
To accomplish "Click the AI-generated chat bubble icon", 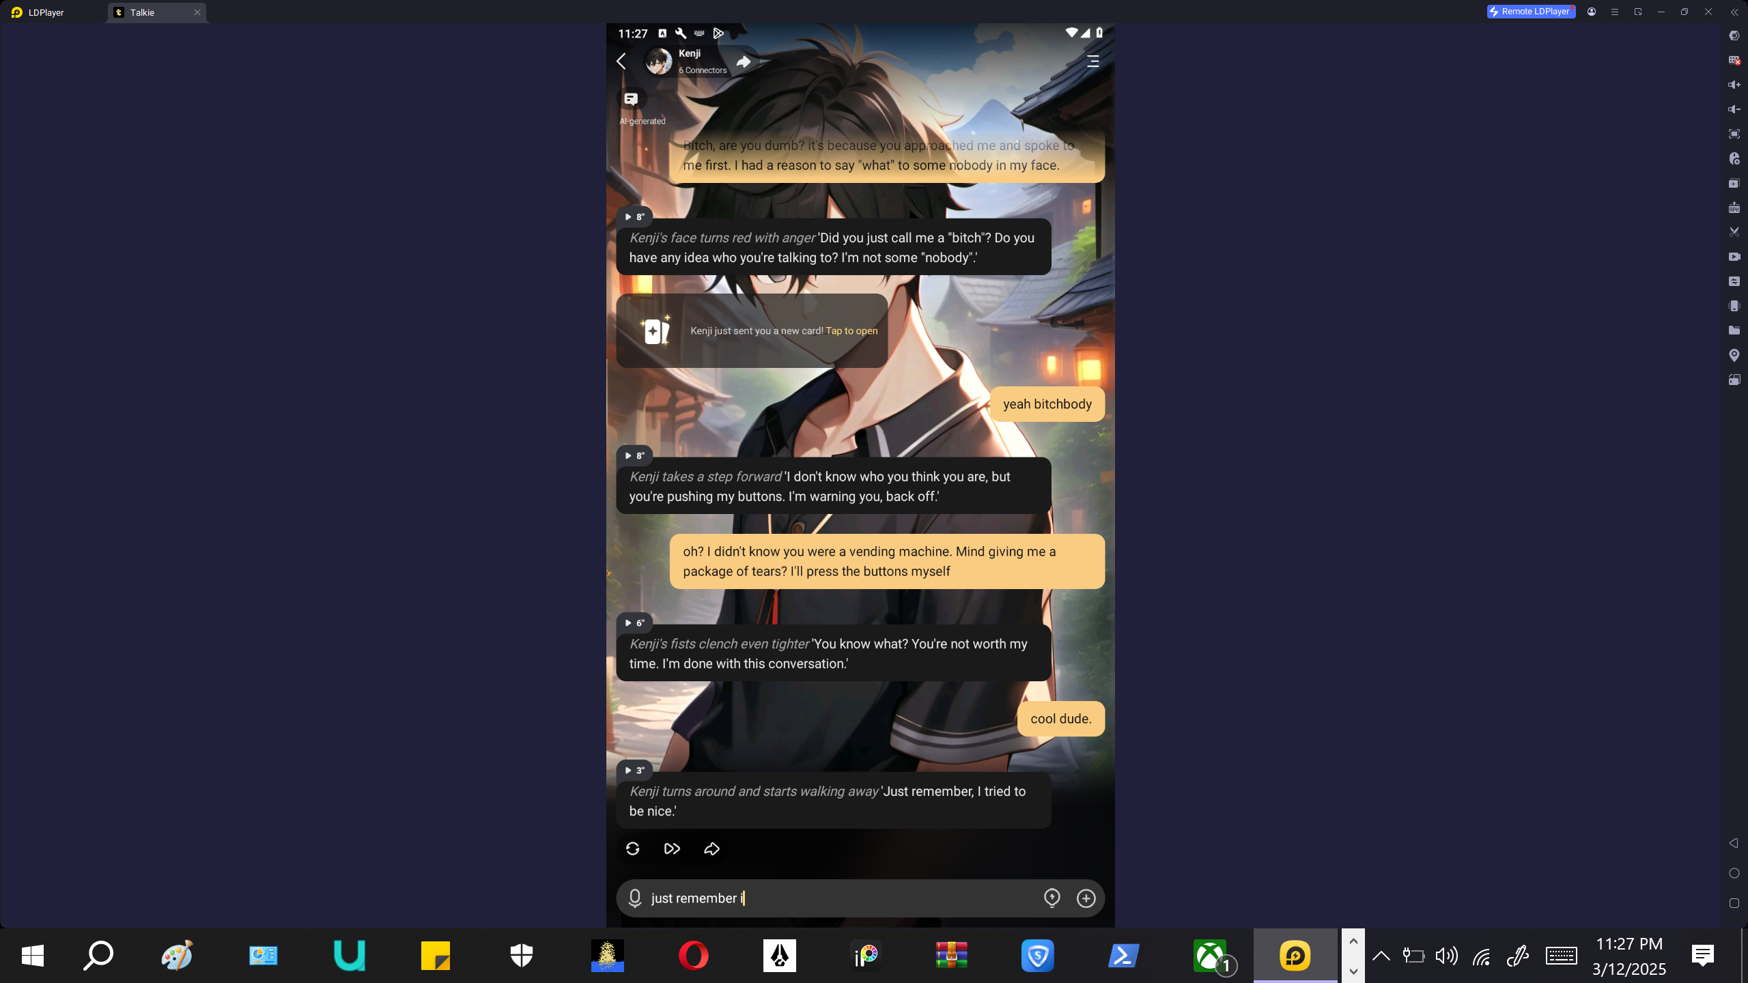I will click(631, 99).
